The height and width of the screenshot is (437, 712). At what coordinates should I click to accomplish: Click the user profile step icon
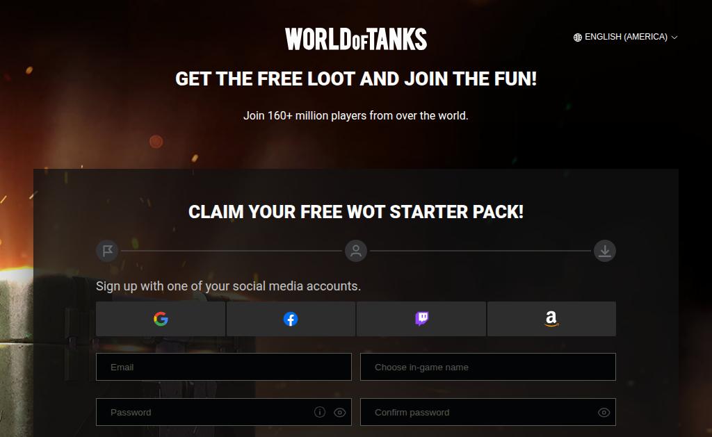(x=356, y=251)
